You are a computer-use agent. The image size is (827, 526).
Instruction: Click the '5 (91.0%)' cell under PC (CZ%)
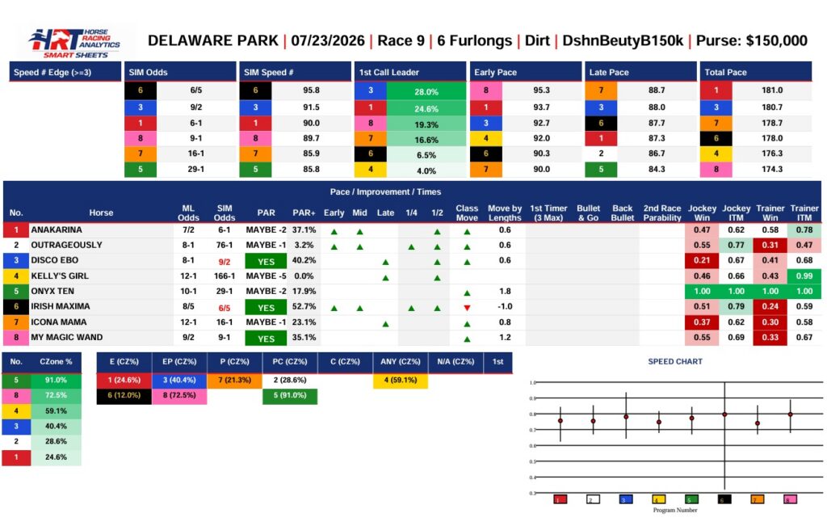[290, 396]
